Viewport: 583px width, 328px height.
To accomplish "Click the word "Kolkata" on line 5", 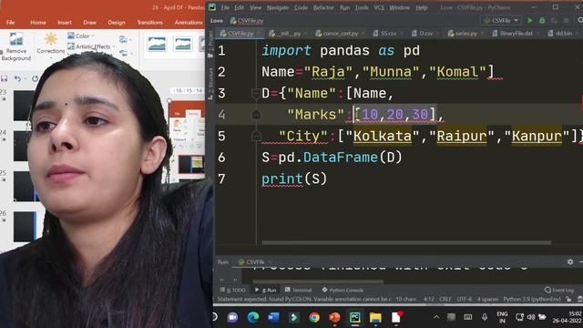I will point(383,136).
